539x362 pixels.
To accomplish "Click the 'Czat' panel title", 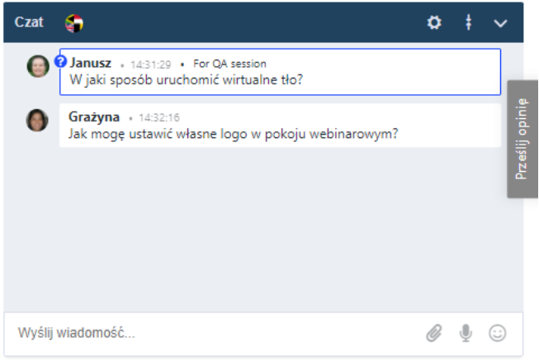I will 29,22.
